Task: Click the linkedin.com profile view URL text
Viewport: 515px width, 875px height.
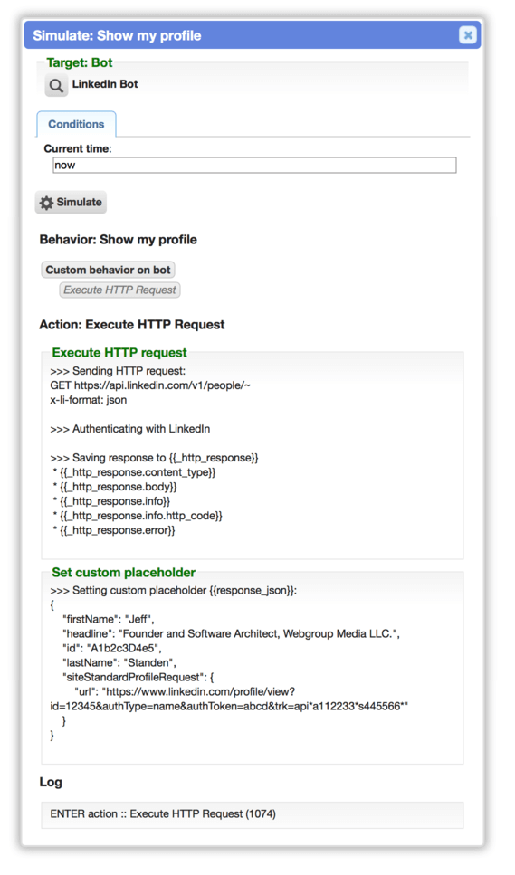Action: click(x=229, y=699)
